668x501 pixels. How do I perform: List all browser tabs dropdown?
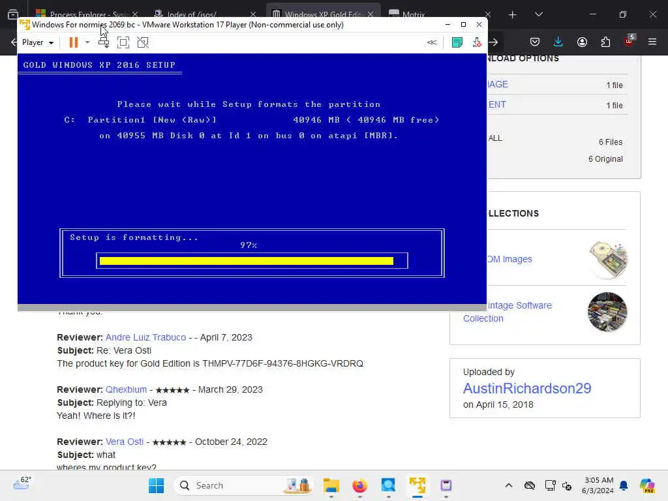pos(538,15)
